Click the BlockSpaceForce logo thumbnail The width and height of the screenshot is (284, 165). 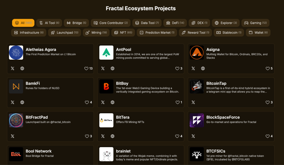click(x=197, y=120)
